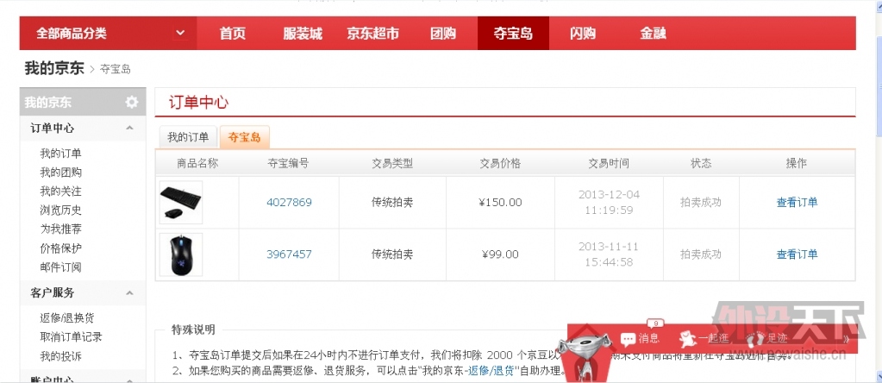Open auction number 3967457
Screen dimensions: 882x383
(289, 254)
